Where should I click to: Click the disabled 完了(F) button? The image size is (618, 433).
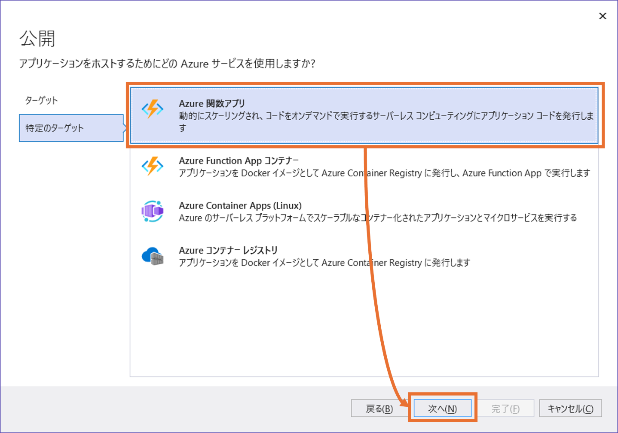[x=506, y=408]
